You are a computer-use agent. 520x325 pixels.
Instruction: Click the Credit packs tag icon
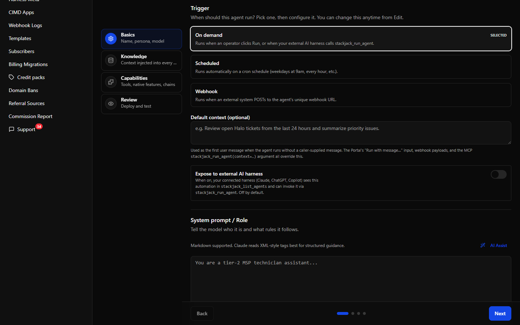(x=12, y=77)
